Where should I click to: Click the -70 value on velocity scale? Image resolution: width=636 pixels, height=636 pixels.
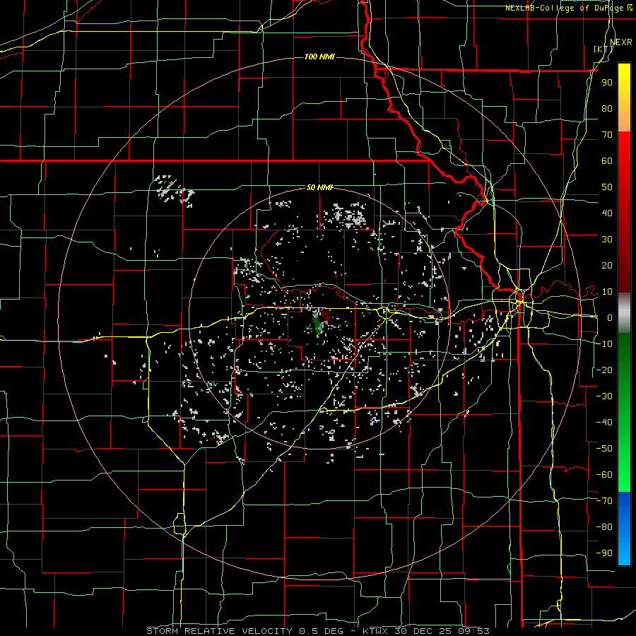[x=604, y=501]
